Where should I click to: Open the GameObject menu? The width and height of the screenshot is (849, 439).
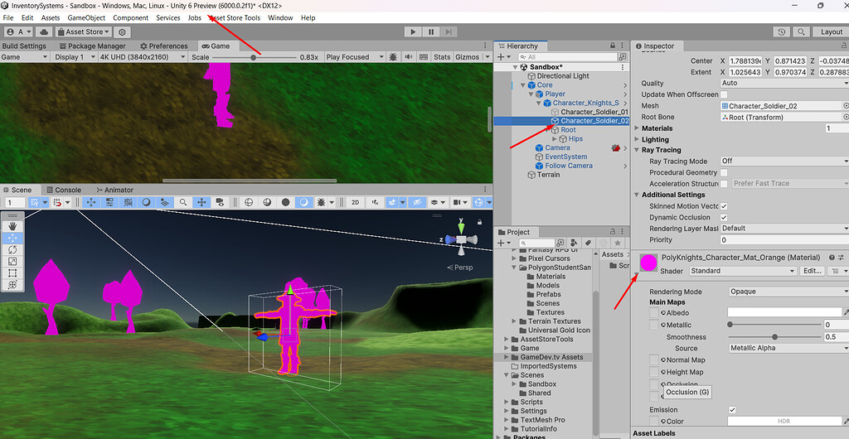point(86,17)
